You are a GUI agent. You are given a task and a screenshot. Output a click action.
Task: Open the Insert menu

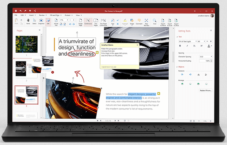(33, 15)
